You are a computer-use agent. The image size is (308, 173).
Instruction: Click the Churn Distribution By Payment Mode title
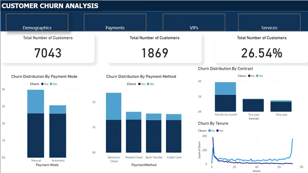coord(44,76)
